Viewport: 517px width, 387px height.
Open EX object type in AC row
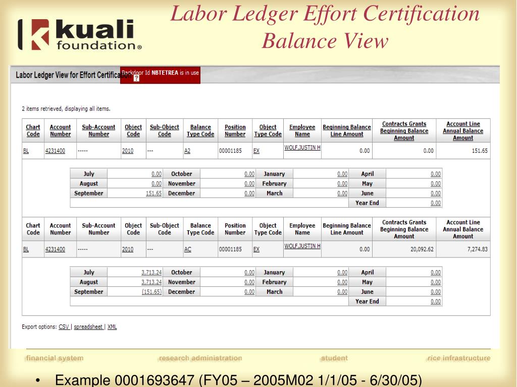point(256,249)
